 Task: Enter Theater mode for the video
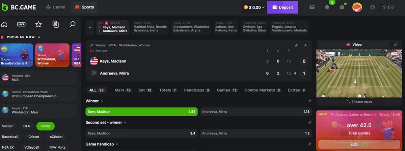pyautogui.click(x=359, y=102)
